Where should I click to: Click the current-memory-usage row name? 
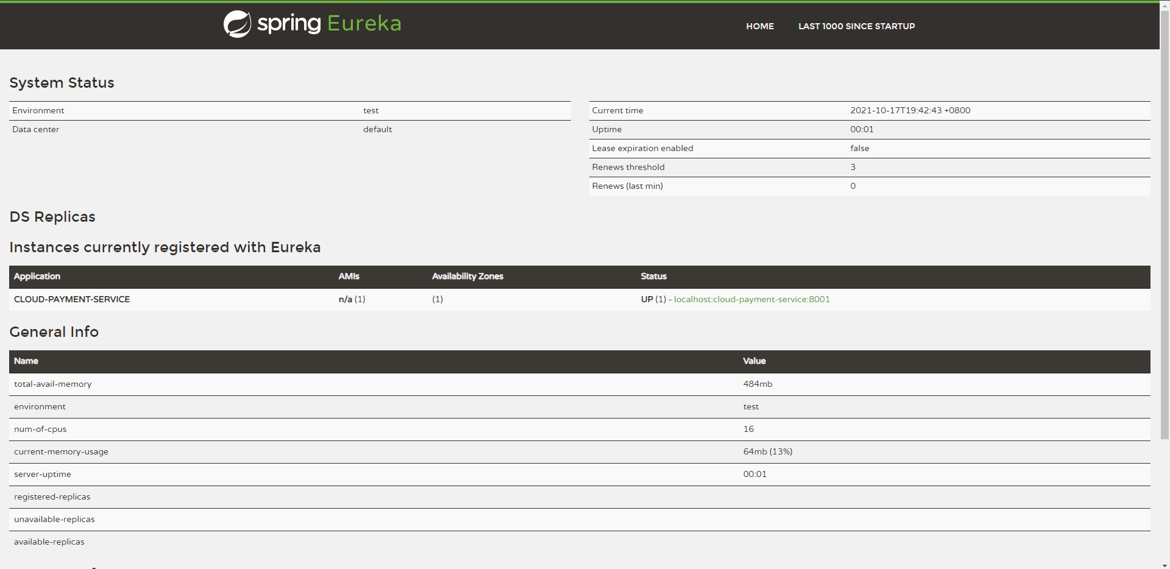click(62, 451)
